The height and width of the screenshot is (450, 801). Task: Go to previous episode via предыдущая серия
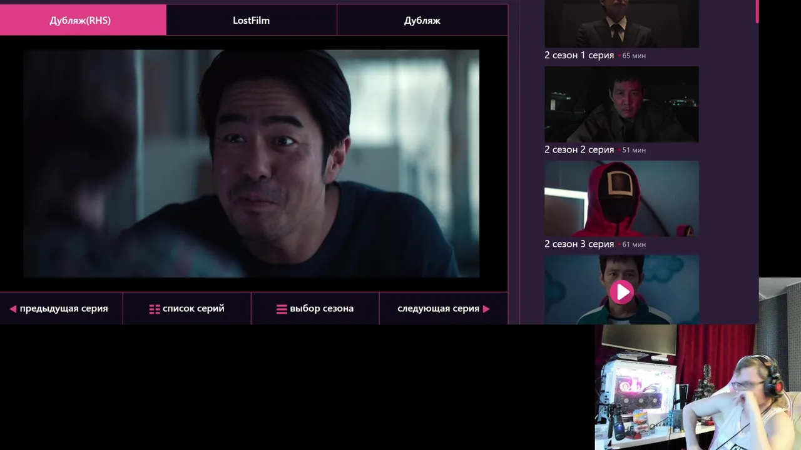(x=61, y=309)
